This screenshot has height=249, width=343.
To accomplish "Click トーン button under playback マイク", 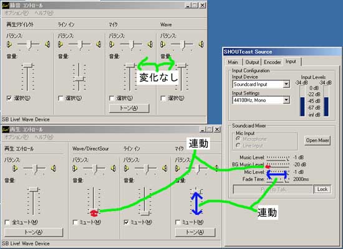I will click(195, 232).
